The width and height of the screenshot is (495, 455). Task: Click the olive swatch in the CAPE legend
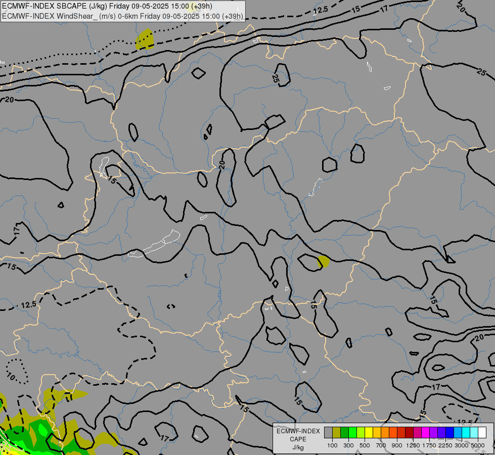point(337,433)
